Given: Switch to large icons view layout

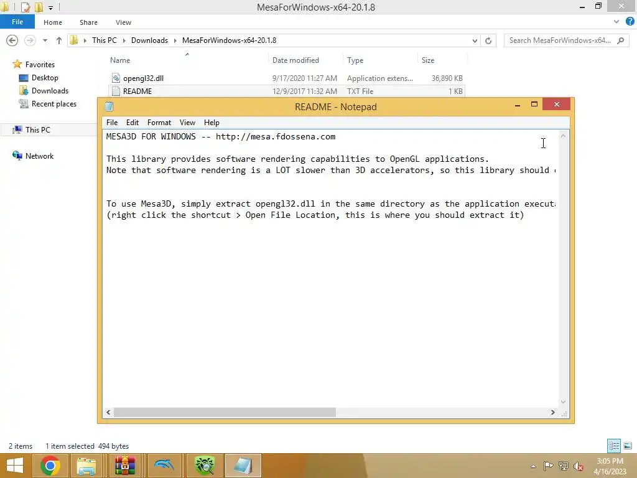Looking at the screenshot, I should click(x=628, y=446).
